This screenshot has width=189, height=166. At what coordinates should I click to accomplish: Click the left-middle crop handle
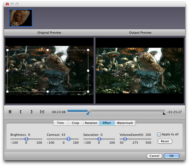pyautogui.click(x=7, y=71)
